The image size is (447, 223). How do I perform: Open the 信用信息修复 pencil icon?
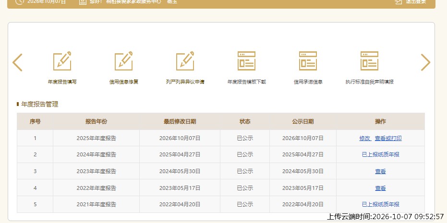tap(124, 61)
